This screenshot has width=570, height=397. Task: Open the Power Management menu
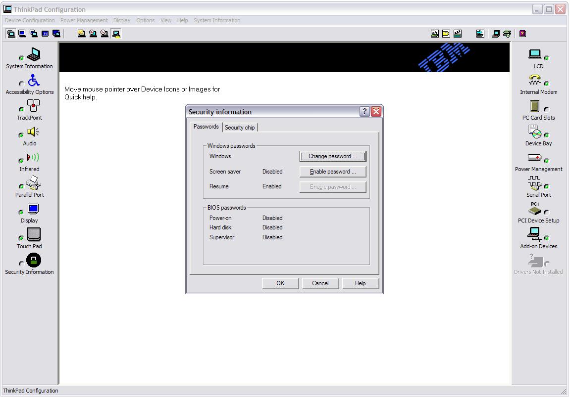click(84, 20)
